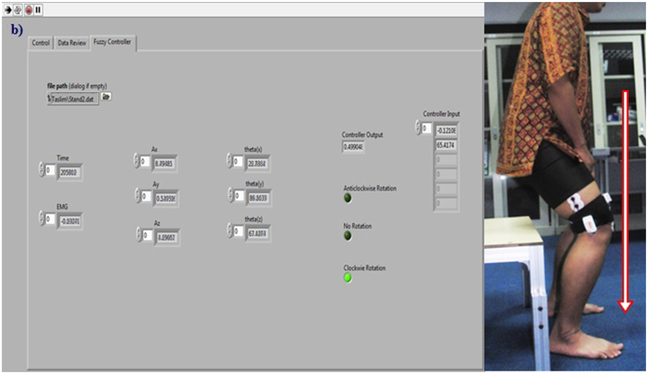Click the theta(x) array index stepper
The height and width of the screenshot is (374, 648).
[230, 161]
